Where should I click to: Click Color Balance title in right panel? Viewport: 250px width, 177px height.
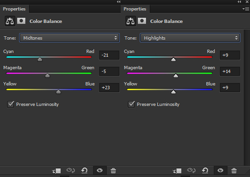(167, 21)
